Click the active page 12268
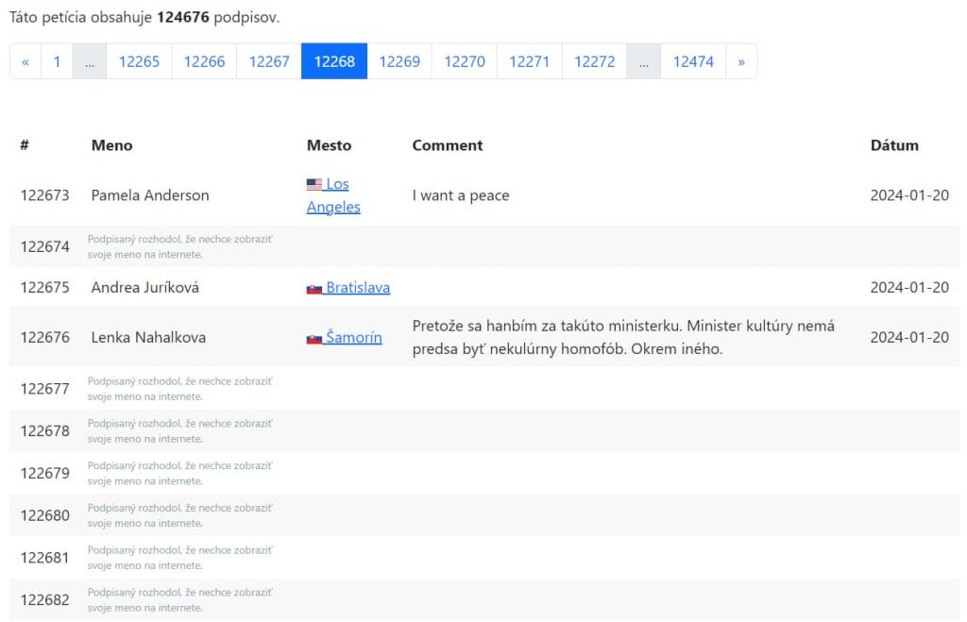This screenshot has height=622, width=967. (x=334, y=61)
